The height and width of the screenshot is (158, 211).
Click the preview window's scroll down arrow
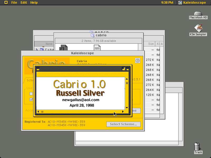(x=127, y=108)
